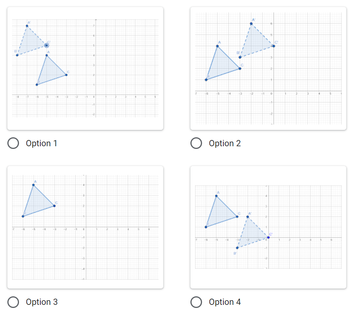This screenshot has width=356, height=313.
Task: Click point C' on origin in Option 4
Action: pos(268,237)
